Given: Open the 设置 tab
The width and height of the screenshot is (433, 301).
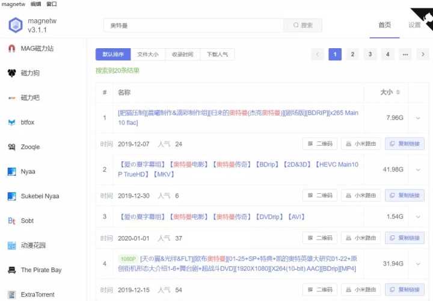Looking at the screenshot, I should (414, 25).
